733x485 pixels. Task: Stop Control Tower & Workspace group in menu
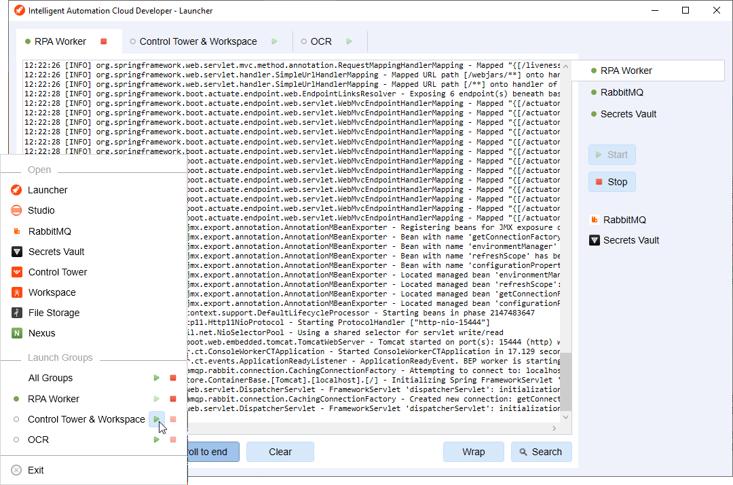pos(173,419)
